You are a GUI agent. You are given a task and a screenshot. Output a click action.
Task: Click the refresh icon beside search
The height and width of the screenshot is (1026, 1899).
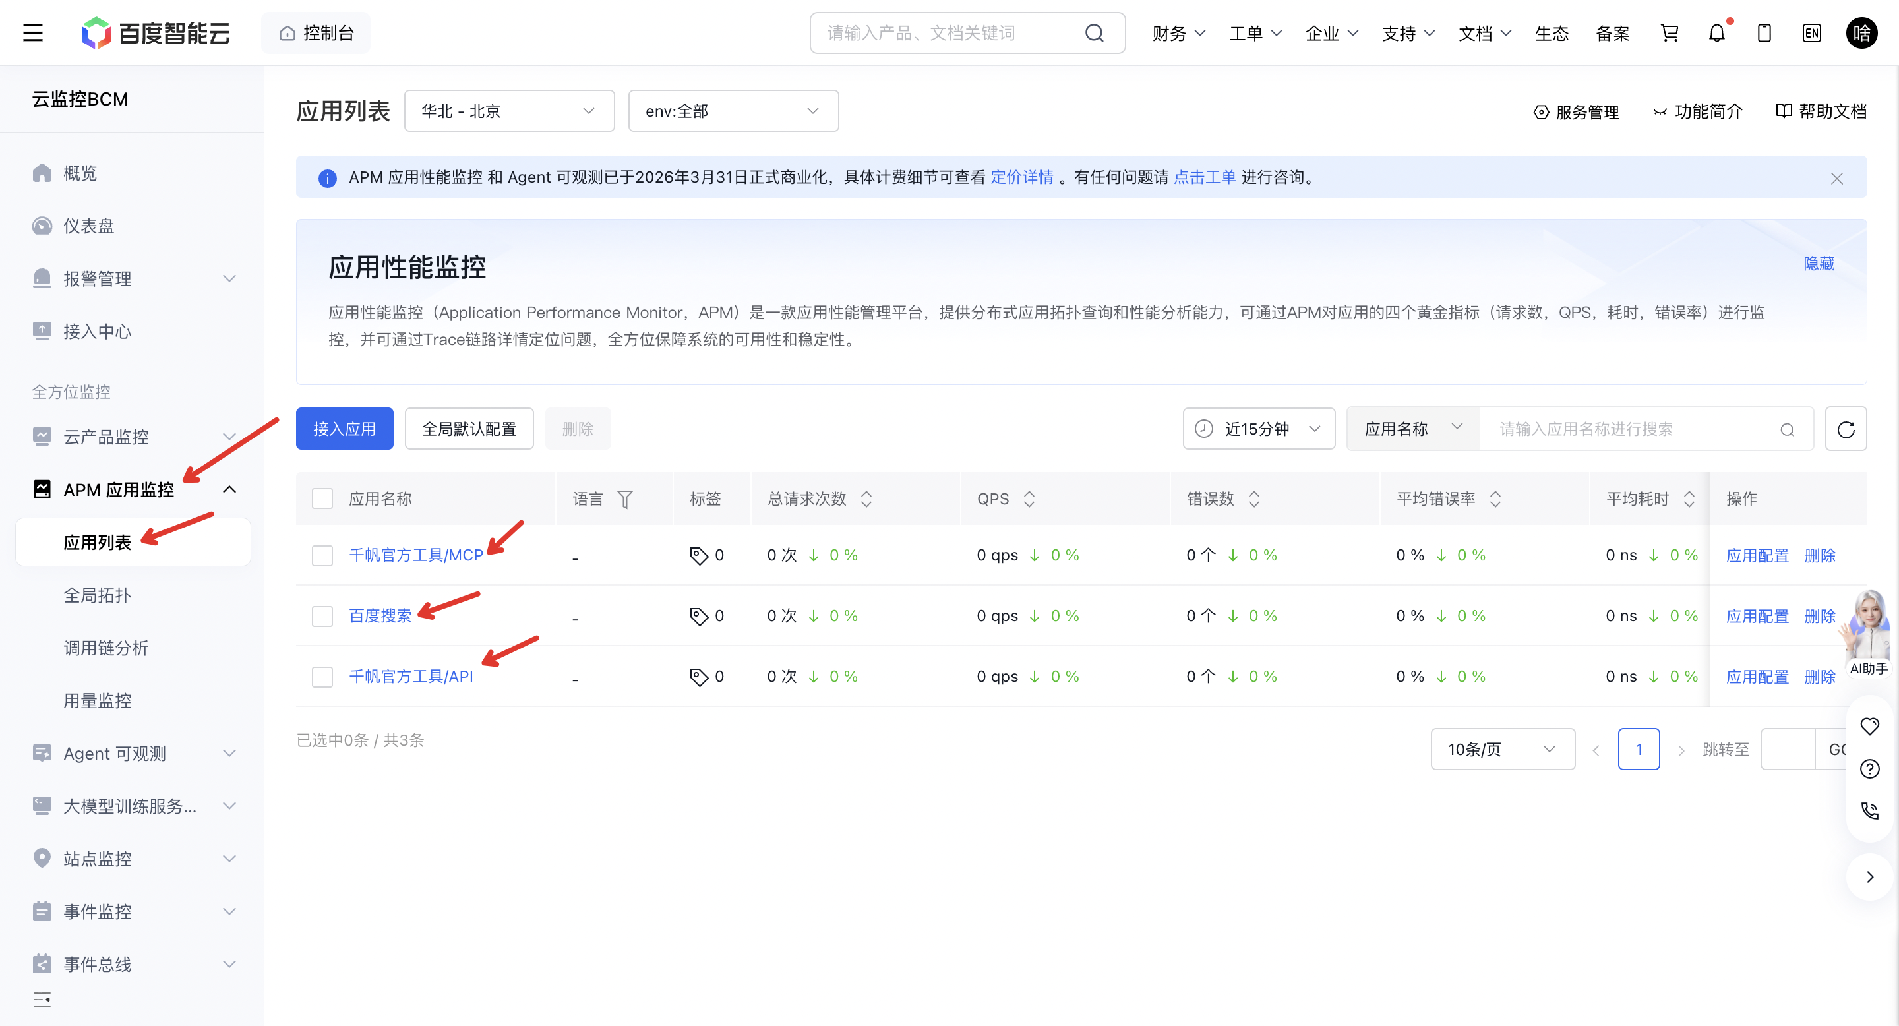(1845, 429)
